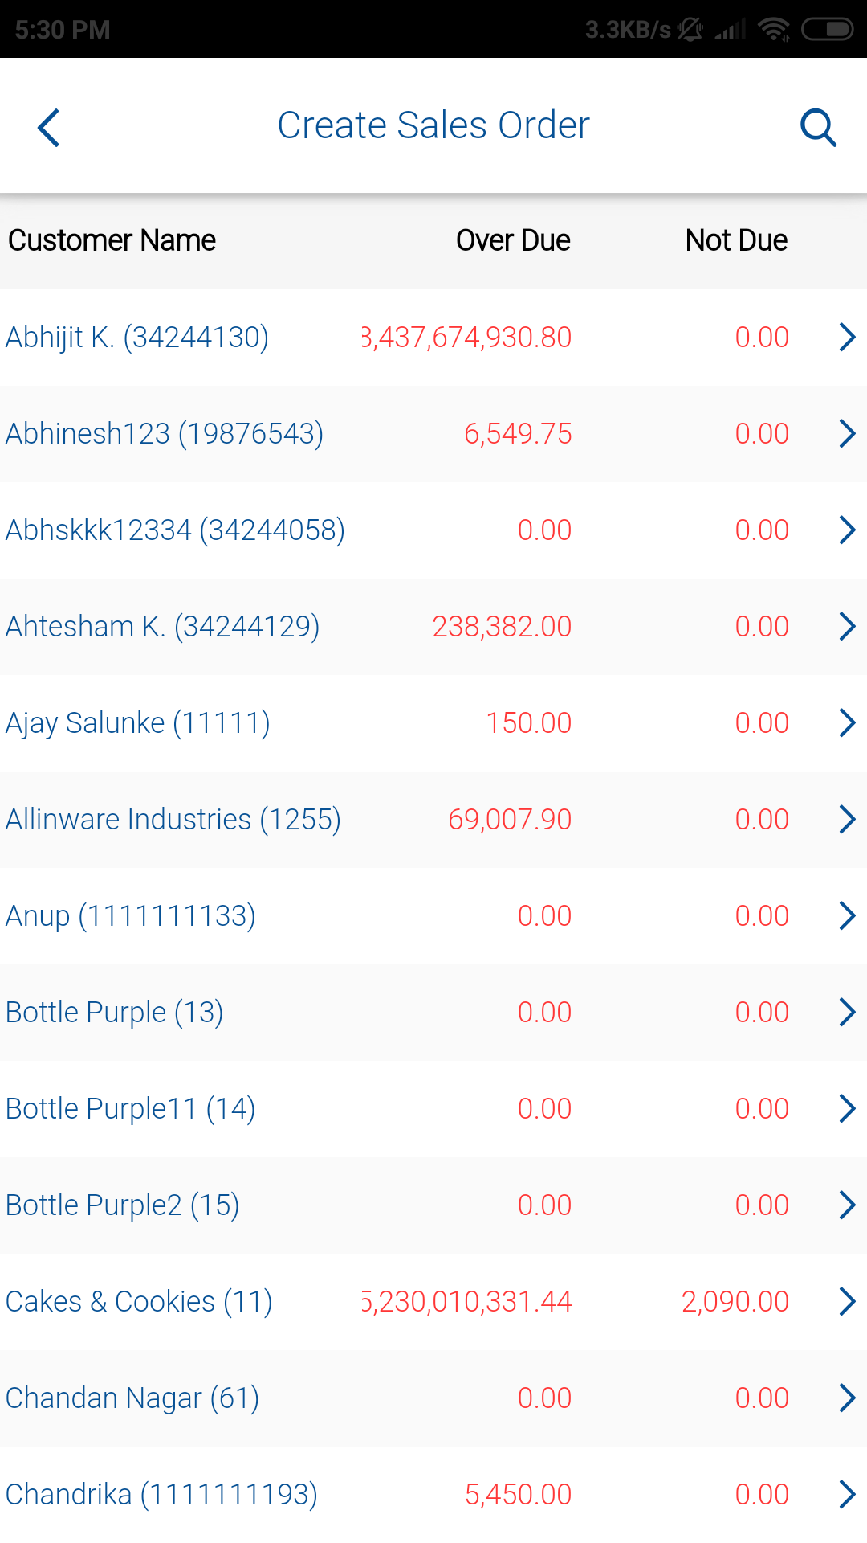Tap the back arrow icon
Screen dimensions: 867x1543
(x=49, y=128)
